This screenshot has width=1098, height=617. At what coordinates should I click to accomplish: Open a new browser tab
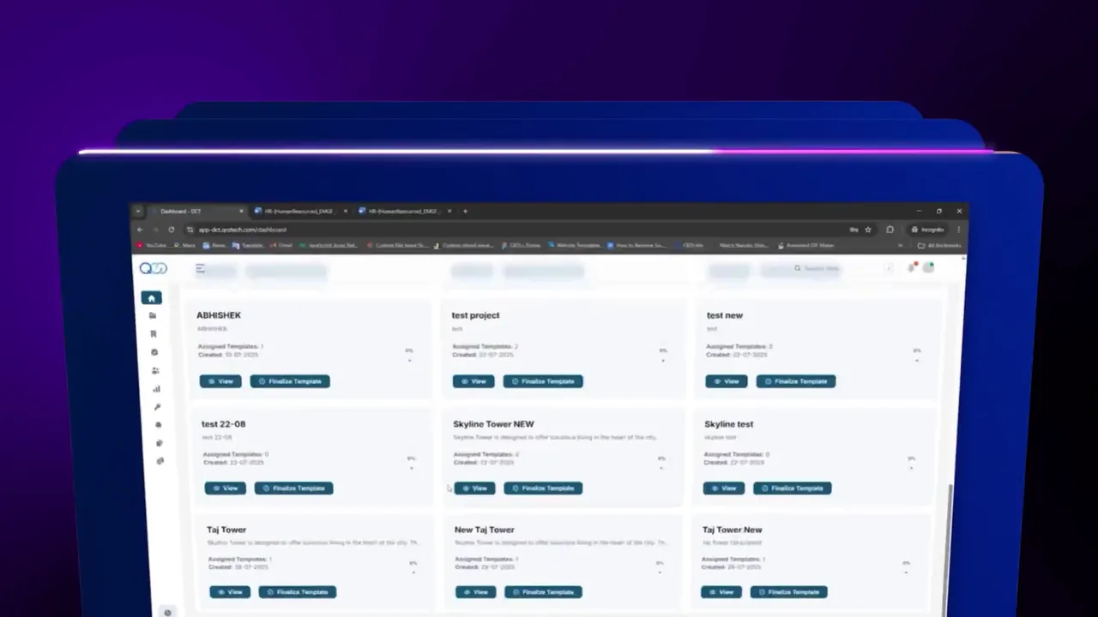(466, 211)
